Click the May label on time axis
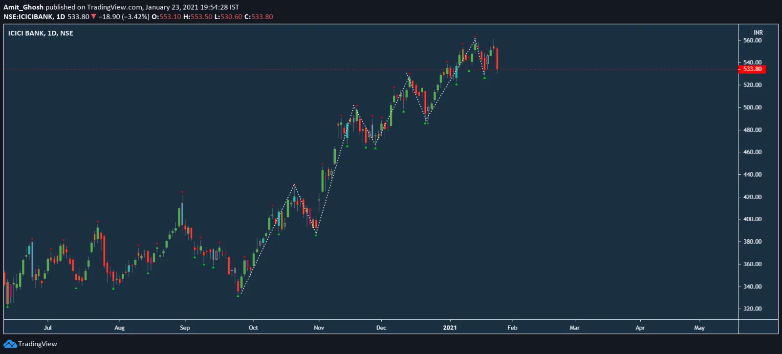This screenshot has width=782, height=354. [x=699, y=328]
